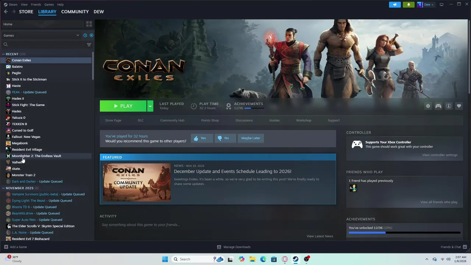Click the back navigation arrow
Viewport: 471px width, 265px height.
[6, 12]
